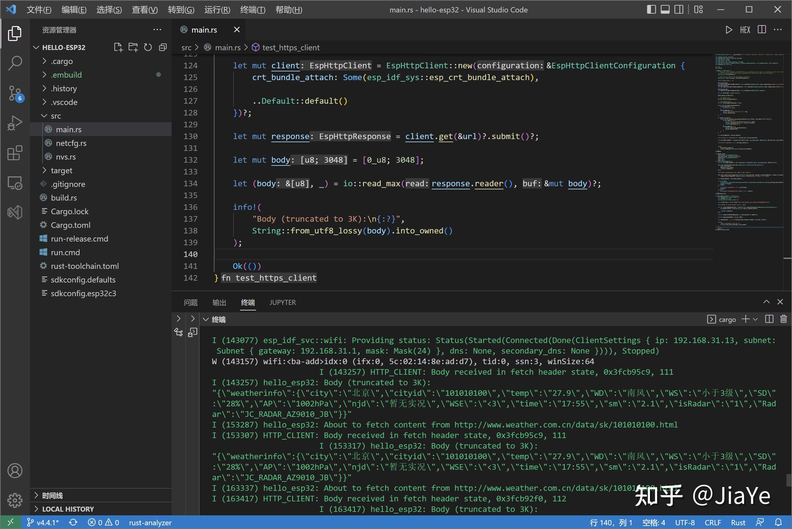Refresh the explorer file tree
792x529 pixels.
point(148,47)
